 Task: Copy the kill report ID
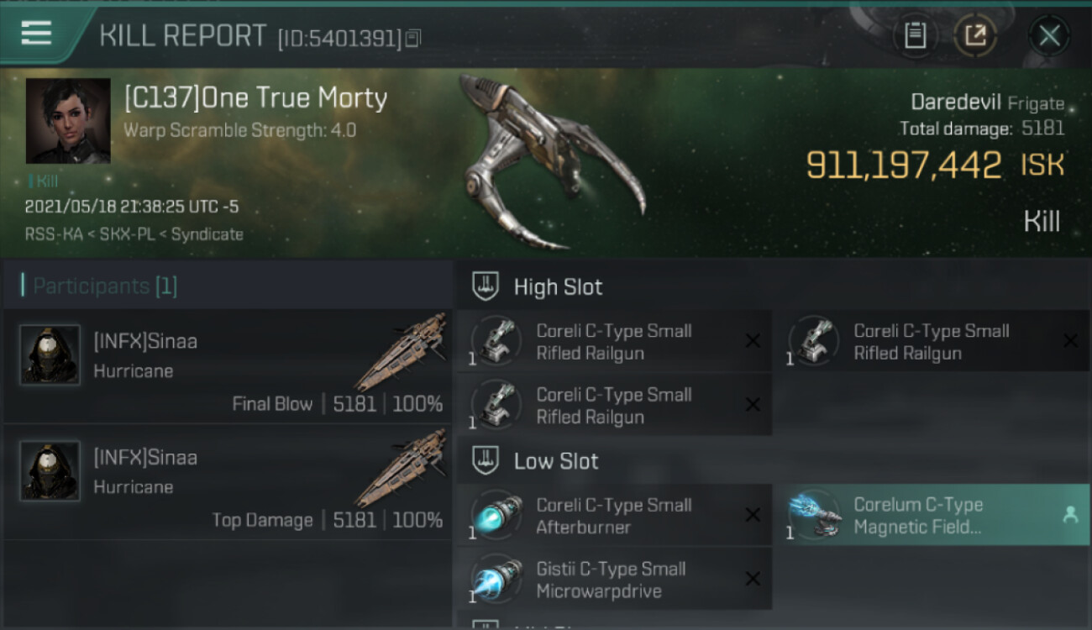(412, 39)
